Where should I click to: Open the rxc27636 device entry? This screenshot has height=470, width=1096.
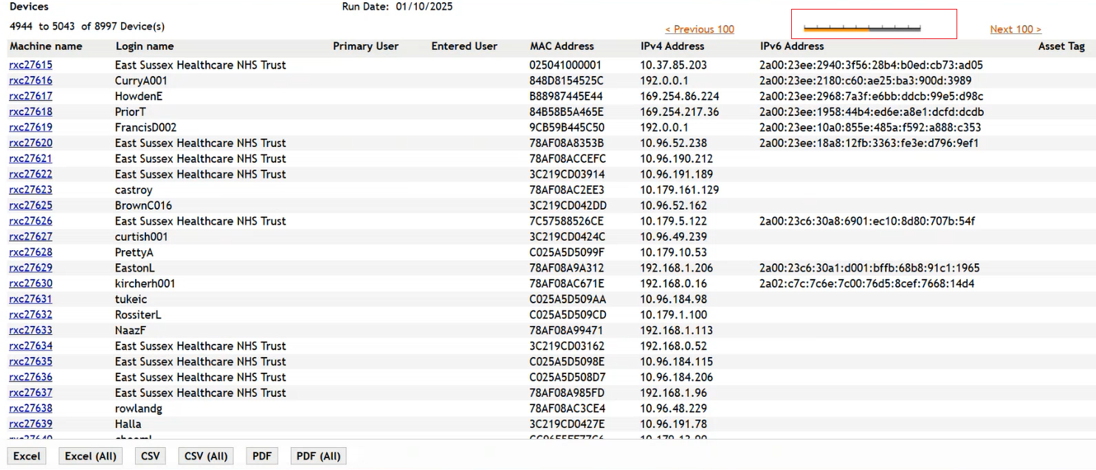pyautogui.click(x=31, y=377)
